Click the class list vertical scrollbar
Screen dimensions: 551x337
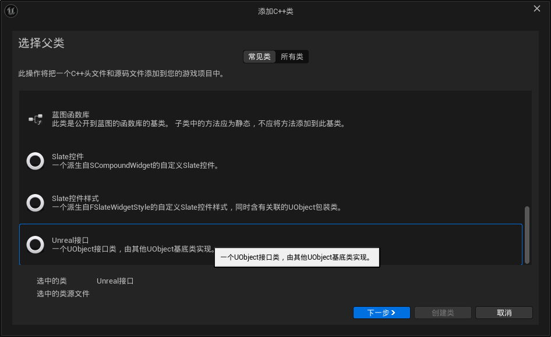(x=527, y=235)
